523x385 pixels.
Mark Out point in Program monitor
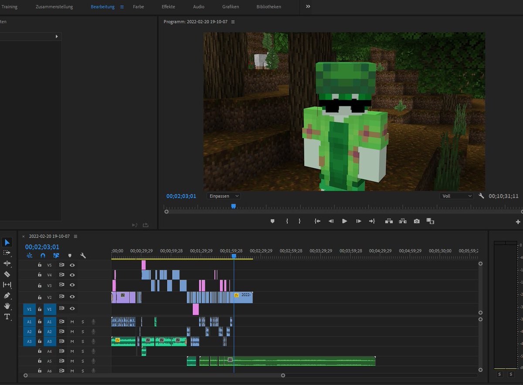[x=299, y=221]
